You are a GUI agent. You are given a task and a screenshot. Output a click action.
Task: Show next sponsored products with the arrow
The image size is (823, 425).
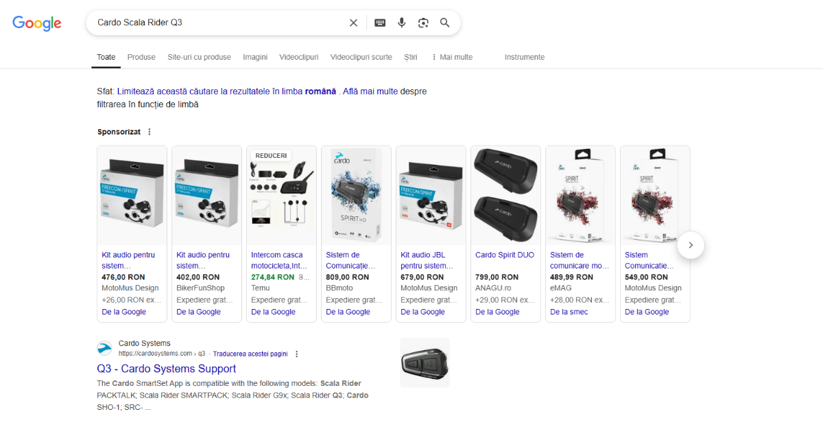[x=691, y=245]
